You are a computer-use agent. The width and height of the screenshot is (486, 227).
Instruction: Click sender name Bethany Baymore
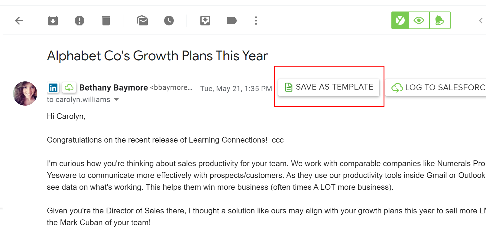tap(114, 88)
